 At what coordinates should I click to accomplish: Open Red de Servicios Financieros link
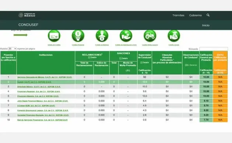[x=42, y=120]
